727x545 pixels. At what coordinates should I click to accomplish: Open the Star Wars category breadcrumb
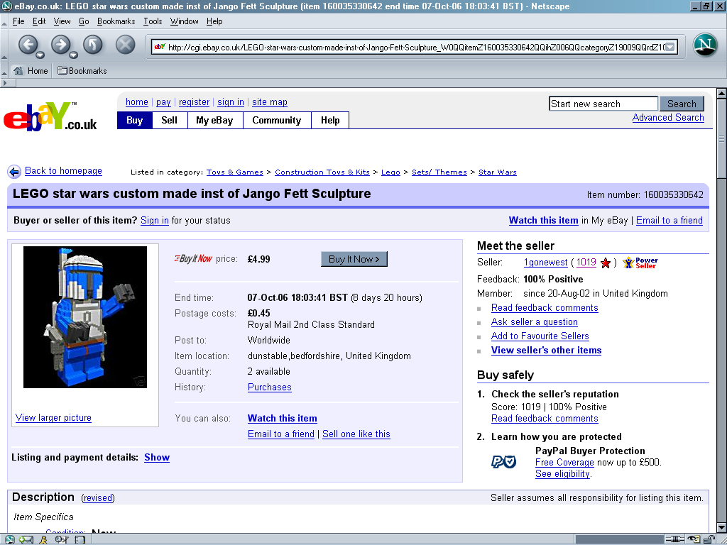(x=497, y=172)
